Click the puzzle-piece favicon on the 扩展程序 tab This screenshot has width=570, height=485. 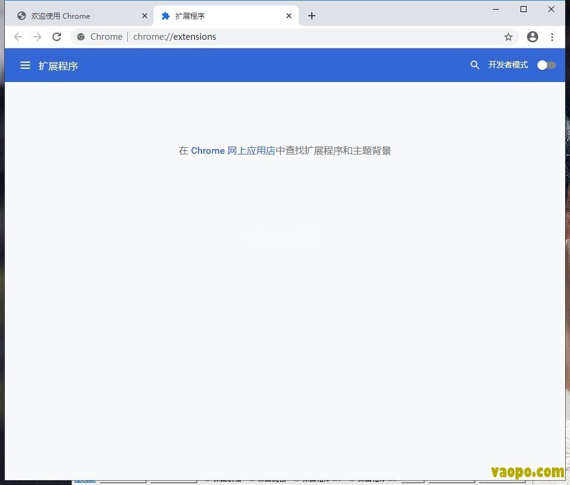pos(165,16)
